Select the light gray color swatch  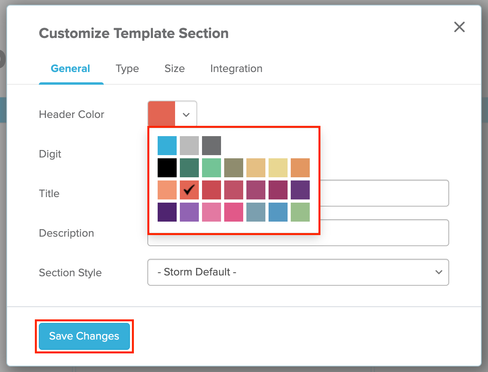[189, 146]
